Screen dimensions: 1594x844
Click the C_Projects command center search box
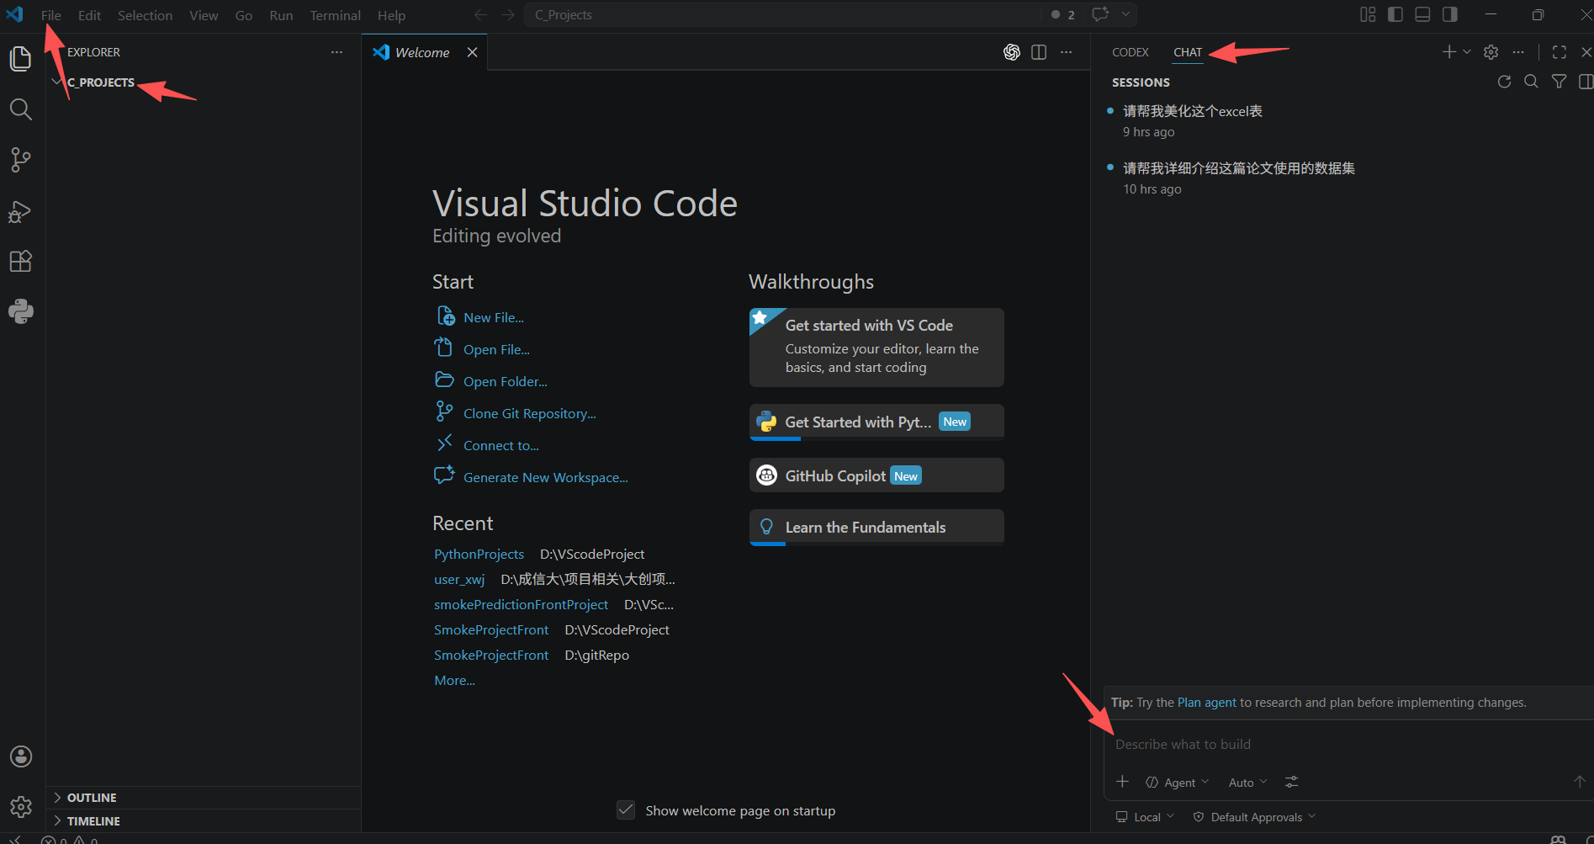781,14
